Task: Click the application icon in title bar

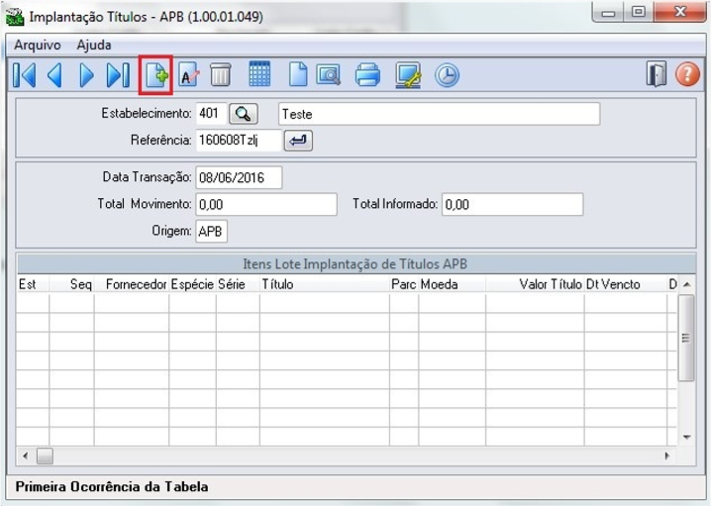Action: (15, 17)
